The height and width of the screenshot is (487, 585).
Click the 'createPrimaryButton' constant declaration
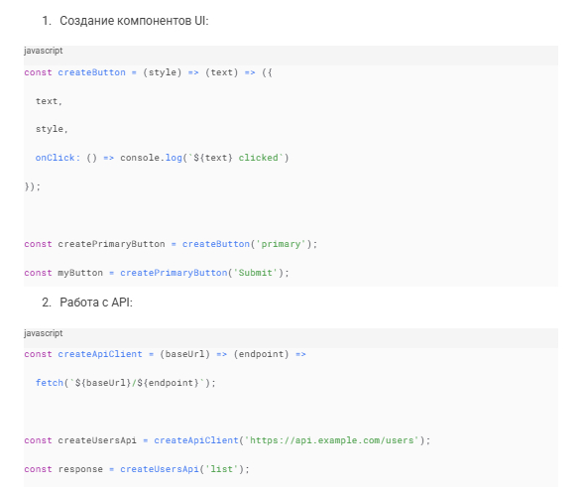click(111, 244)
